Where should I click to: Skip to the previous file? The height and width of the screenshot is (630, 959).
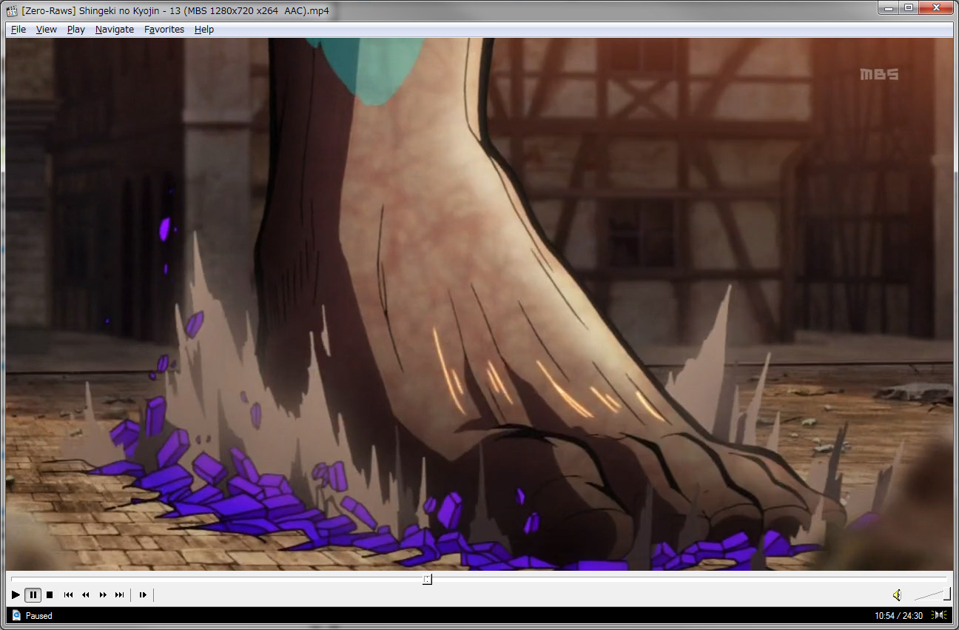[x=68, y=594]
